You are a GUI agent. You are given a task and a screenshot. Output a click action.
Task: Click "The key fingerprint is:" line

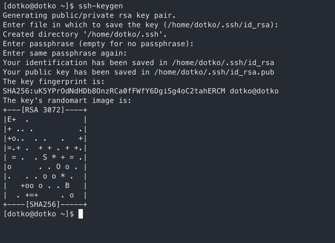tap(54, 81)
